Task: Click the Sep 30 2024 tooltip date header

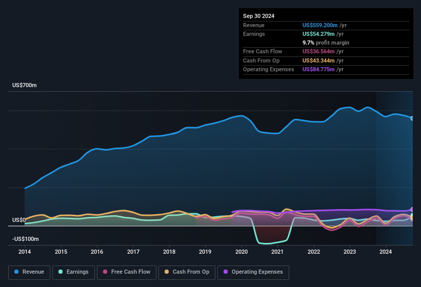Action: pyautogui.click(x=258, y=16)
